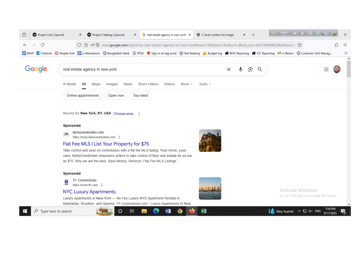Image resolution: width=357 pixels, height=268 pixels.
Task: Open options next to Choose area
Action: (139, 114)
